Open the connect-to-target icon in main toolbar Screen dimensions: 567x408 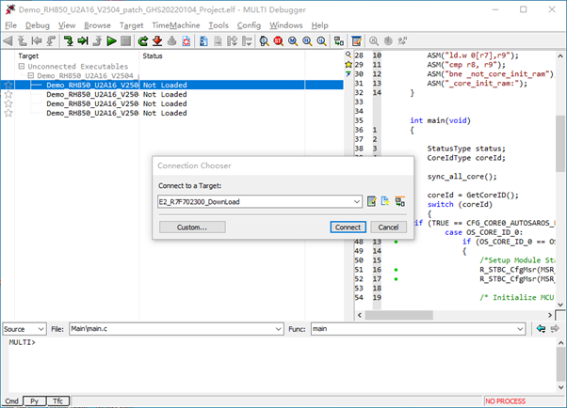pyautogui.click(x=339, y=41)
